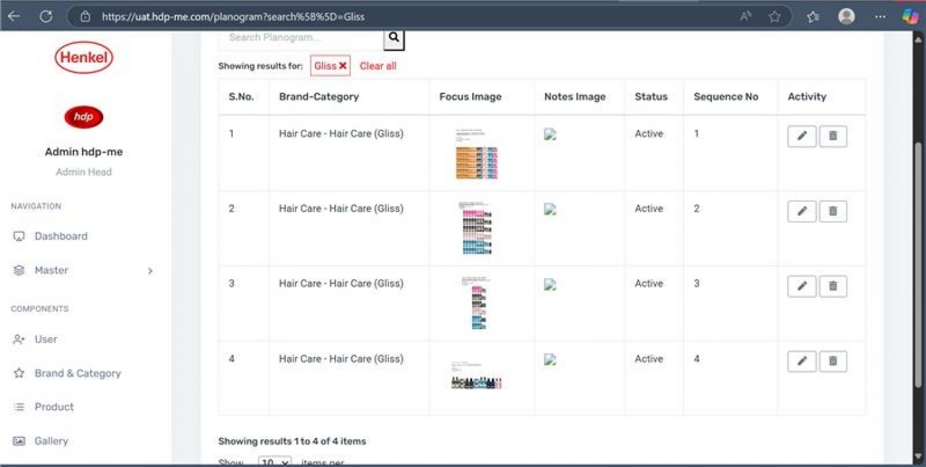Click the trash icon in row four

click(x=833, y=361)
